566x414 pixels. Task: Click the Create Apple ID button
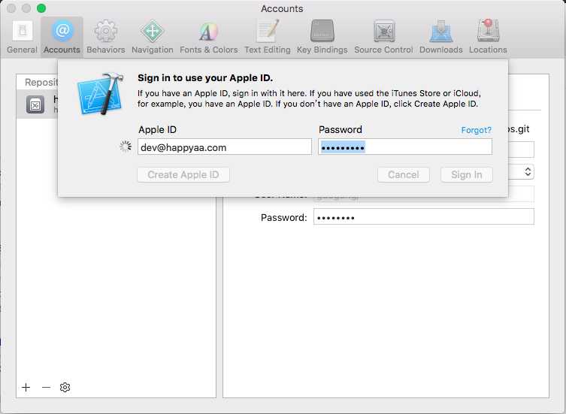(x=183, y=175)
